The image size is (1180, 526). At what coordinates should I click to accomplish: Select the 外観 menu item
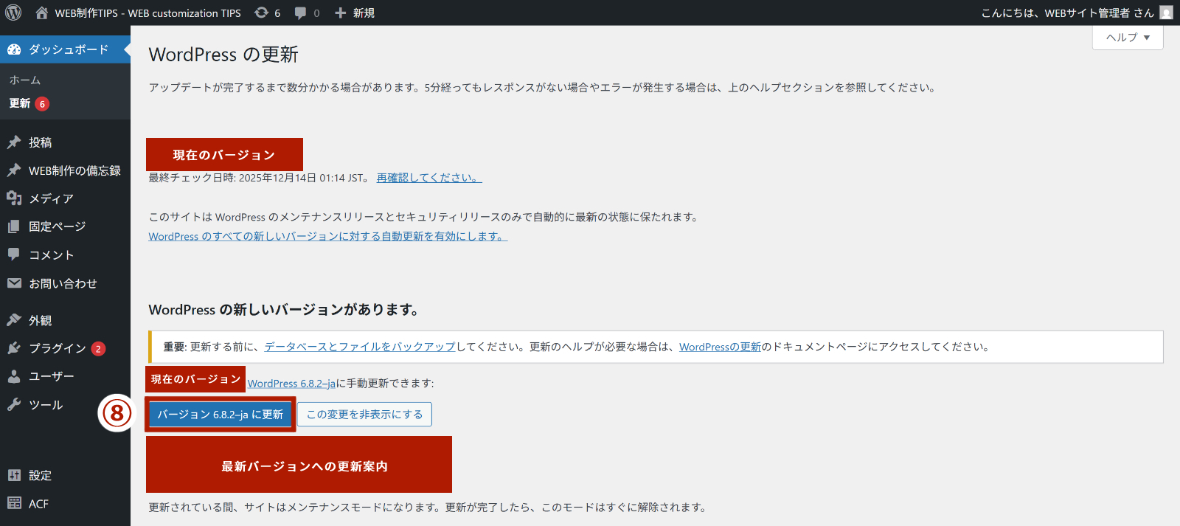point(40,320)
